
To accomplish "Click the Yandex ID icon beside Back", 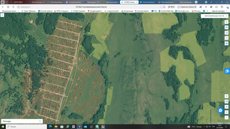I will click(x=8, y=7).
